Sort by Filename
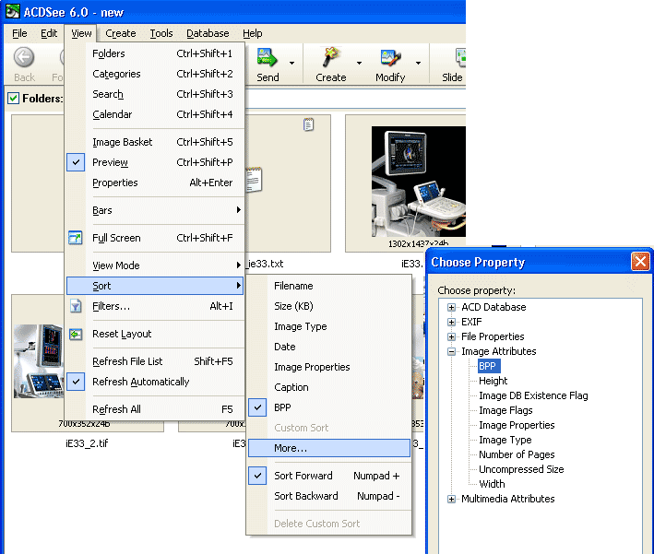The width and height of the screenshot is (654, 554). point(329,286)
